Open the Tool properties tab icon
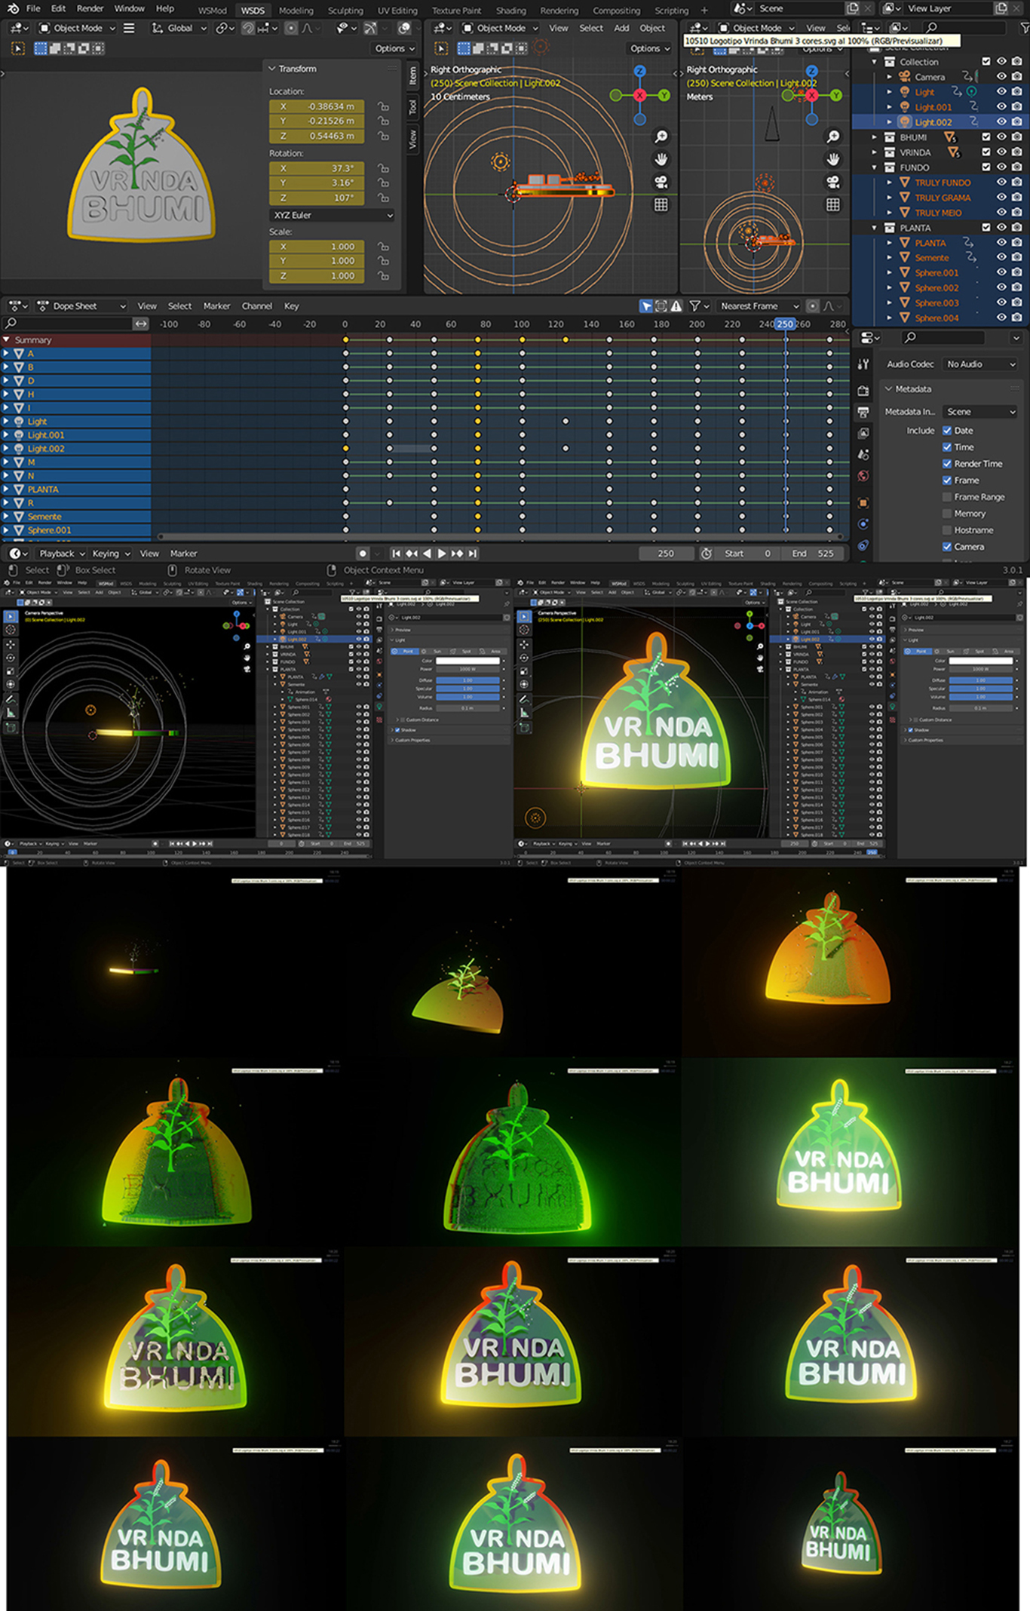1030x1611 pixels. point(863,364)
